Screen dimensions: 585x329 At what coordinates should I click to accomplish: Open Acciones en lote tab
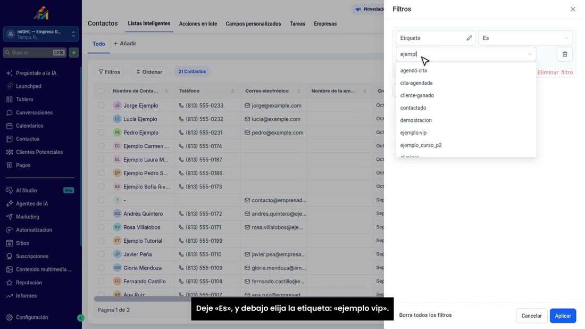point(198,24)
